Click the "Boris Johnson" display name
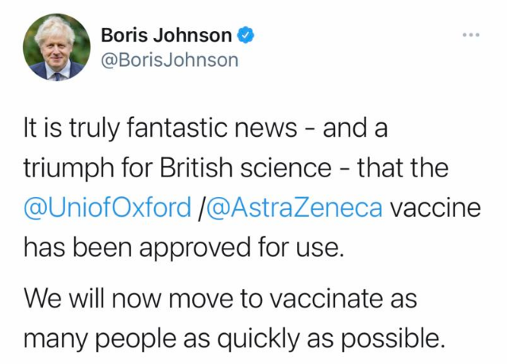513x364 pixels. click(x=167, y=36)
